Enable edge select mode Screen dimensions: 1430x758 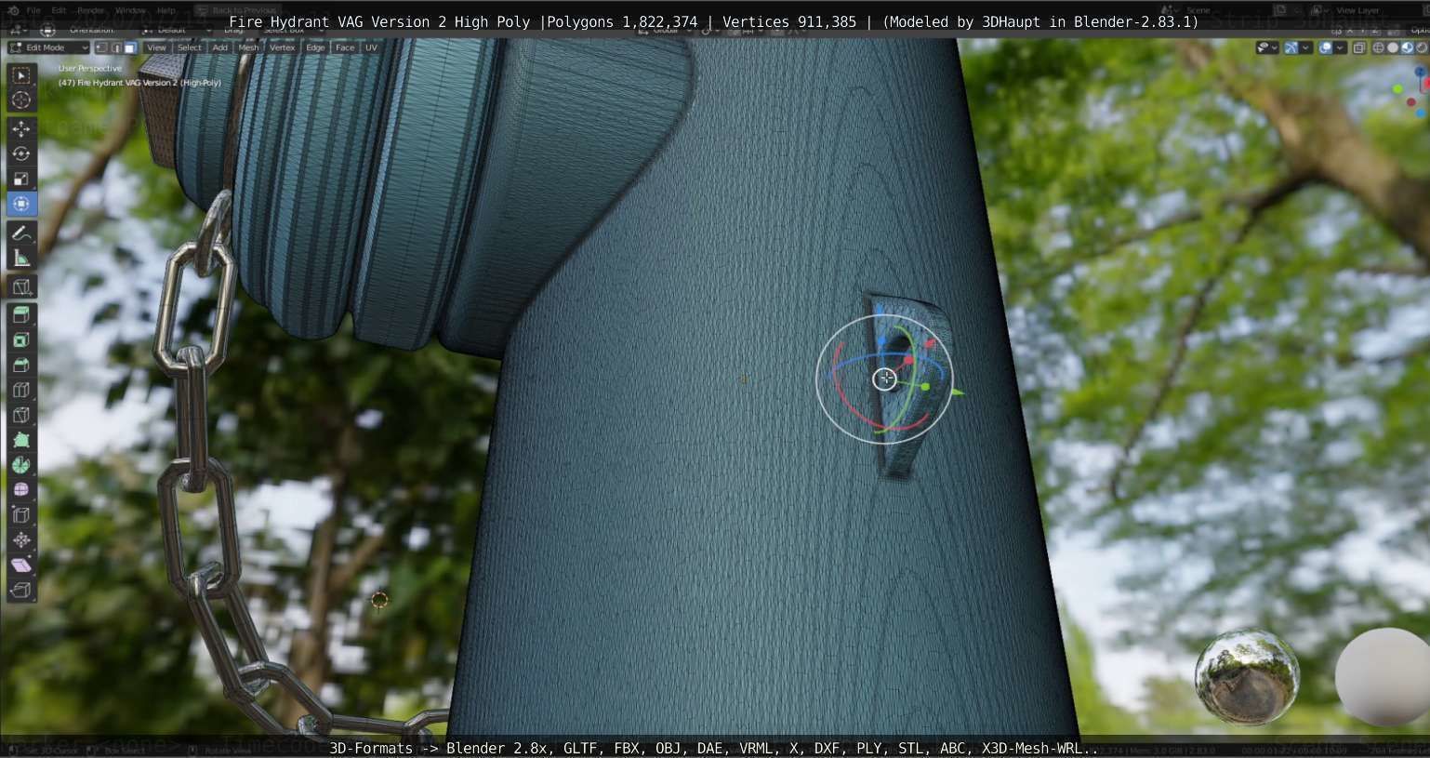click(x=116, y=47)
